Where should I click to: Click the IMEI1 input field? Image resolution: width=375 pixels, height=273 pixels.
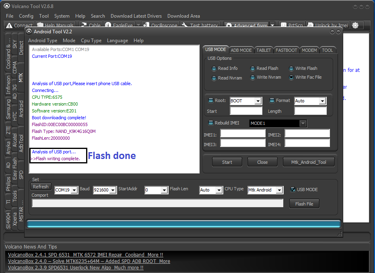243,133
